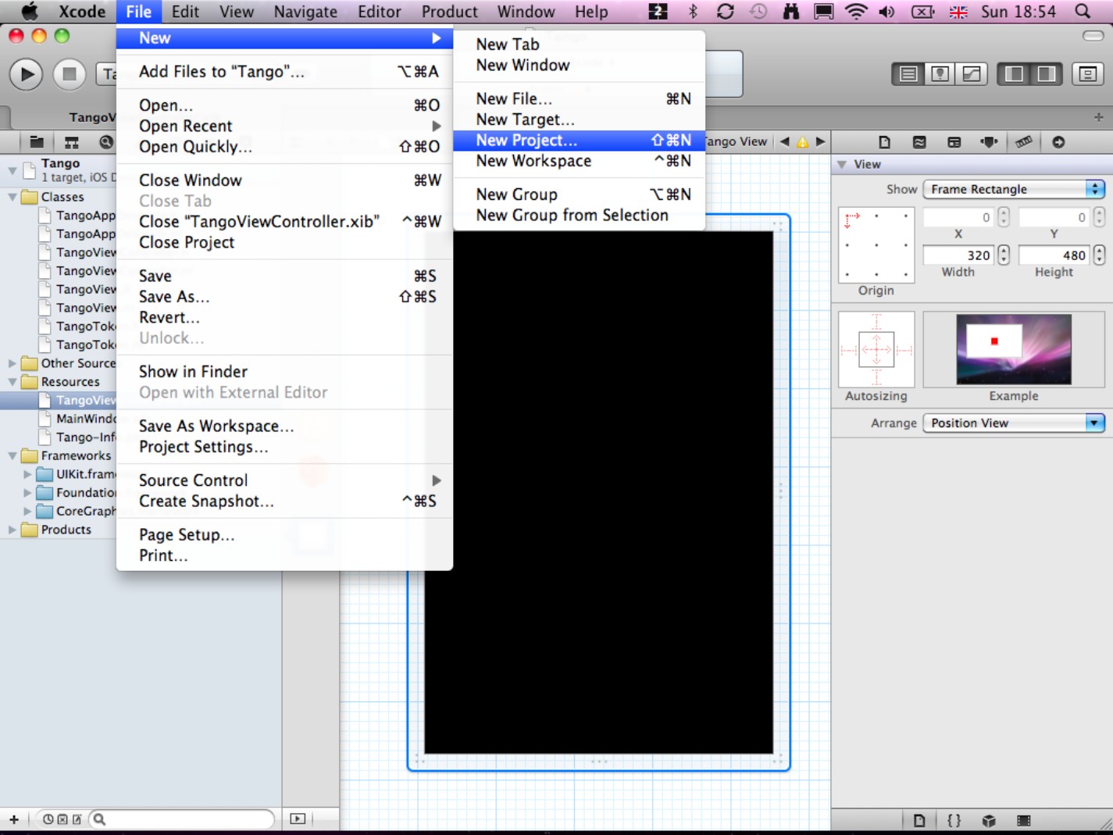Click the Stop button in toolbar
The image size is (1113, 835).
(69, 74)
